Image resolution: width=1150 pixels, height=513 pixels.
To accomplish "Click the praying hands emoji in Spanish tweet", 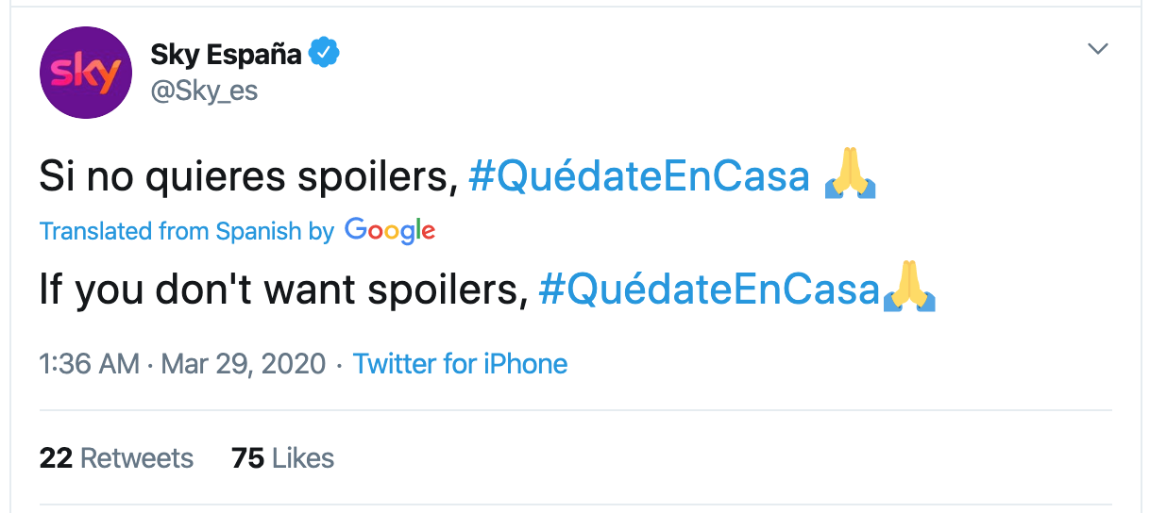I will click(851, 176).
